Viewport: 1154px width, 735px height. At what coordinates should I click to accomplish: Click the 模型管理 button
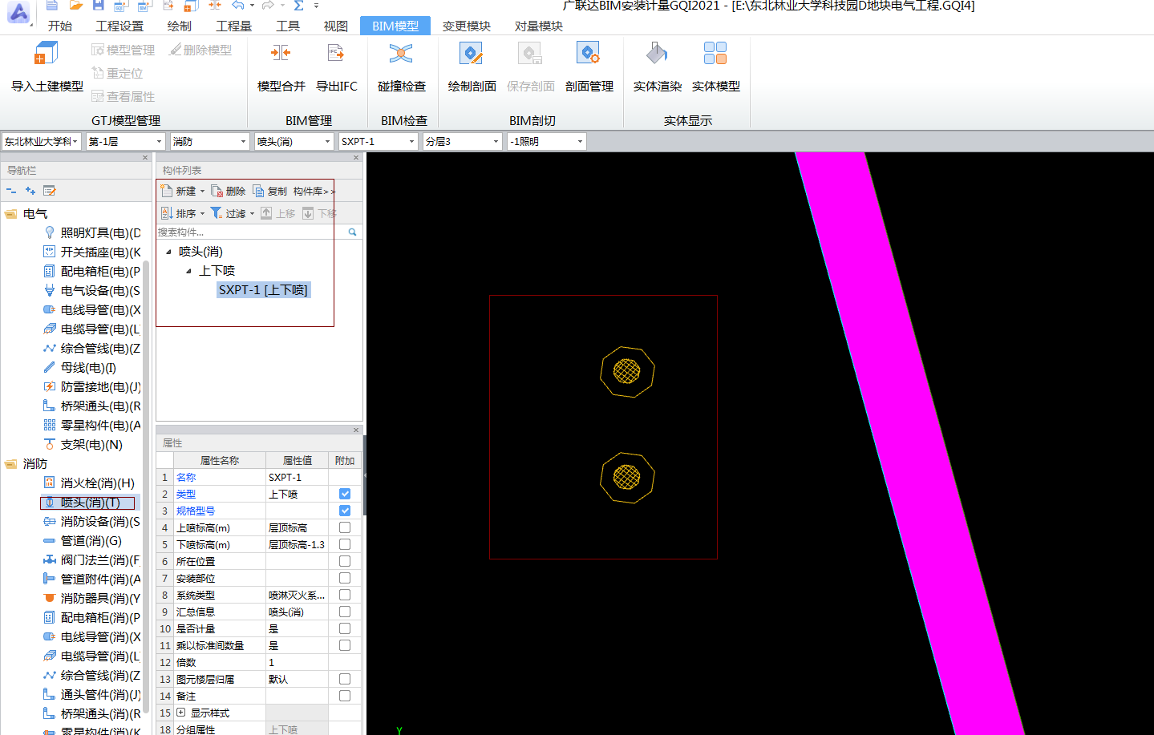pos(123,50)
